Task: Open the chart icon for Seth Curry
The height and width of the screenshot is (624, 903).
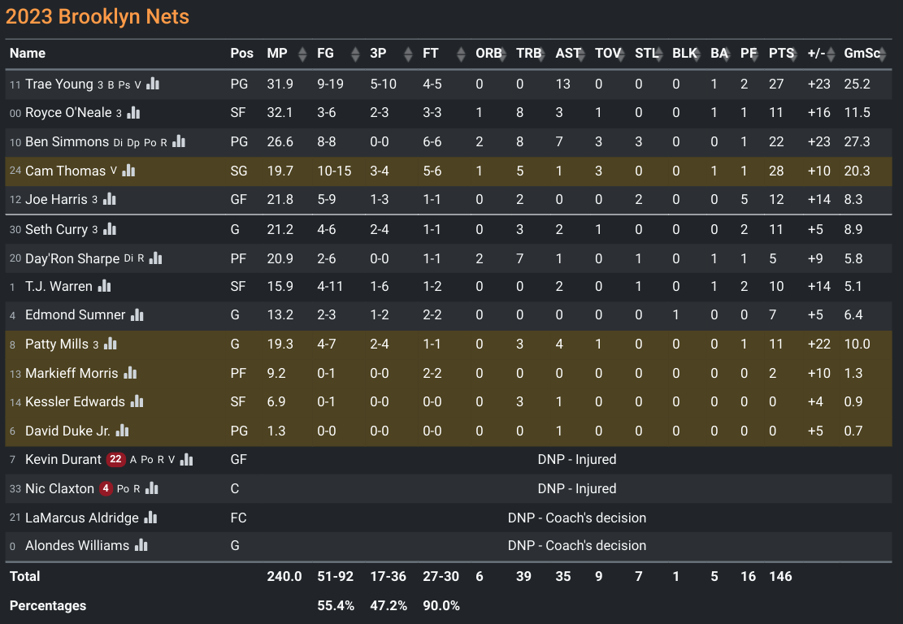Action: (x=110, y=229)
